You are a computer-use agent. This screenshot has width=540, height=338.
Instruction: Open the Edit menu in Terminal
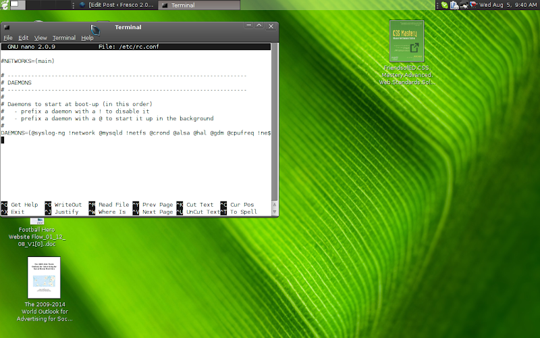pyautogui.click(x=24, y=38)
